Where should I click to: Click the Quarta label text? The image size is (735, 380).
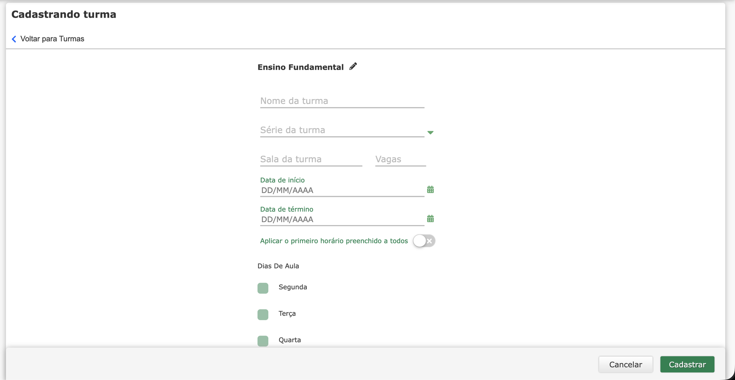(290, 340)
